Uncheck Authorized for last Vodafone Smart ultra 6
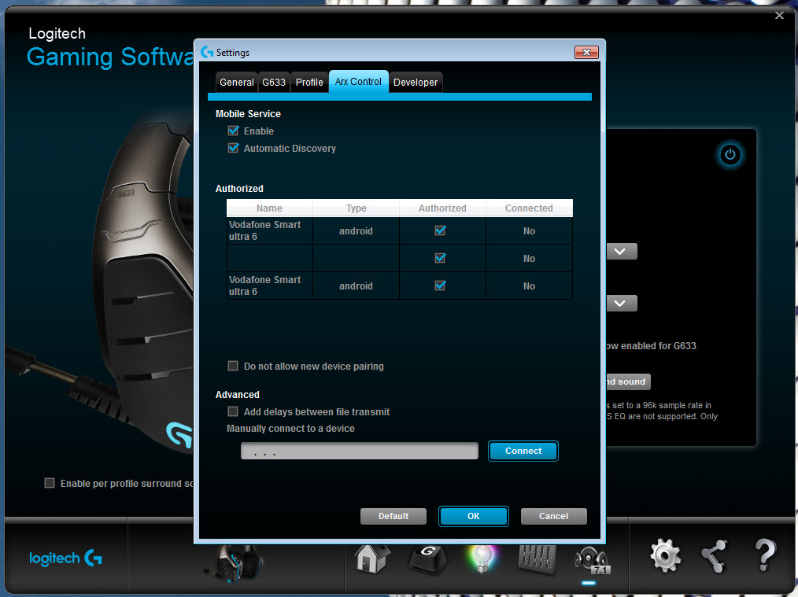This screenshot has width=798, height=597. click(x=440, y=286)
